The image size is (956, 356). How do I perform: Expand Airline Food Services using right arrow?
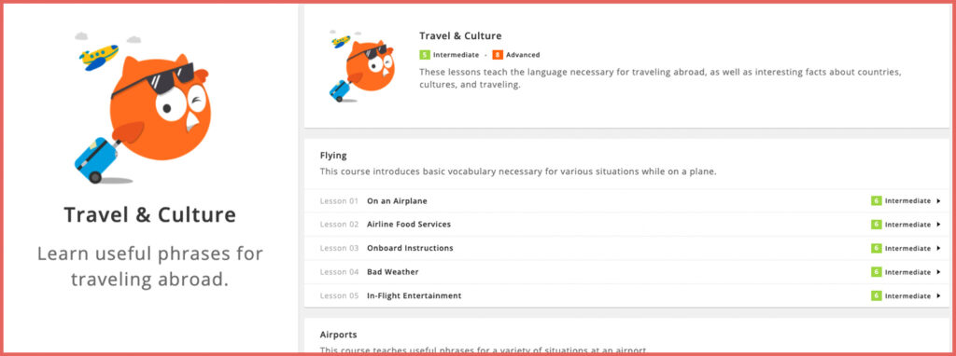point(939,225)
